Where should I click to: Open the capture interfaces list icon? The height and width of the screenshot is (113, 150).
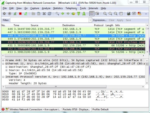click(x=4, y=14)
